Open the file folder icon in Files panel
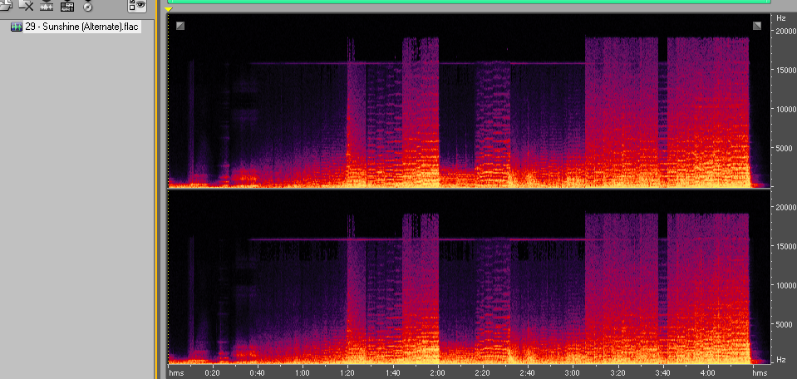Viewport: 797px width, 379px height. click(6, 6)
